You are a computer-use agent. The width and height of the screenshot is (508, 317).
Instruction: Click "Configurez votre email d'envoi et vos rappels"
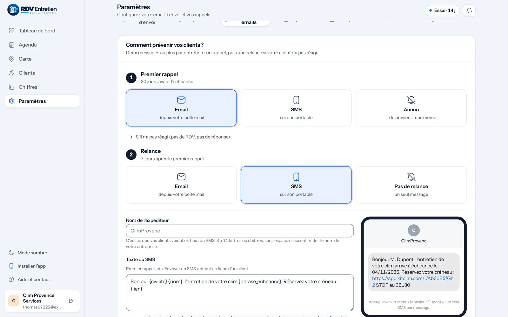pyautogui.click(x=164, y=15)
